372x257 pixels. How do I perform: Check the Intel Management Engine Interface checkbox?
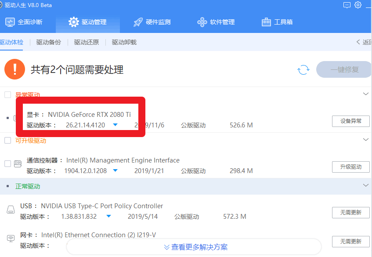[x=8, y=163]
